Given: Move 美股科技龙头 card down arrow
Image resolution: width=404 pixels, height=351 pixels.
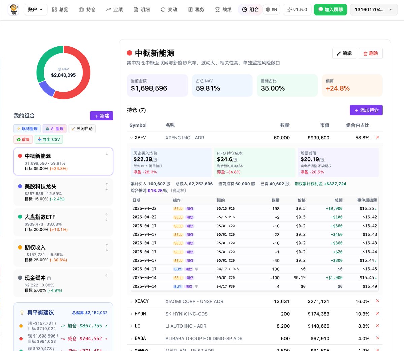Looking at the screenshot, I should (x=107, y=189).
